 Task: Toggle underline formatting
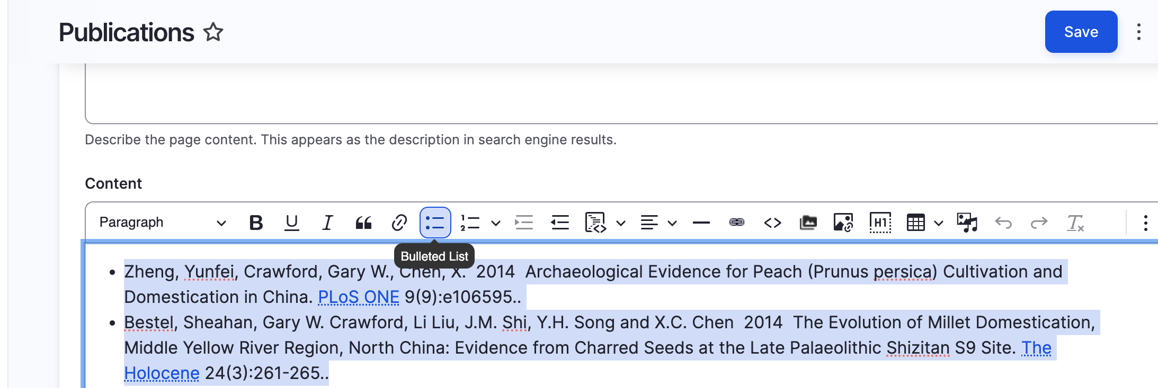coord(291,223)
